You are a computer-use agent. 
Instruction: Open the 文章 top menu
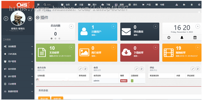[79, 5]
